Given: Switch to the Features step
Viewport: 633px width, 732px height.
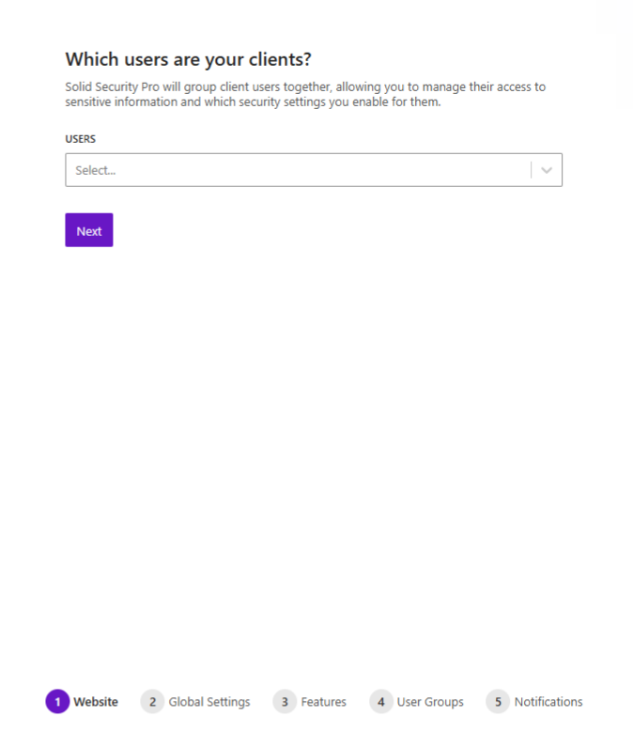Looking at the screenshot, I should (323, 702).
